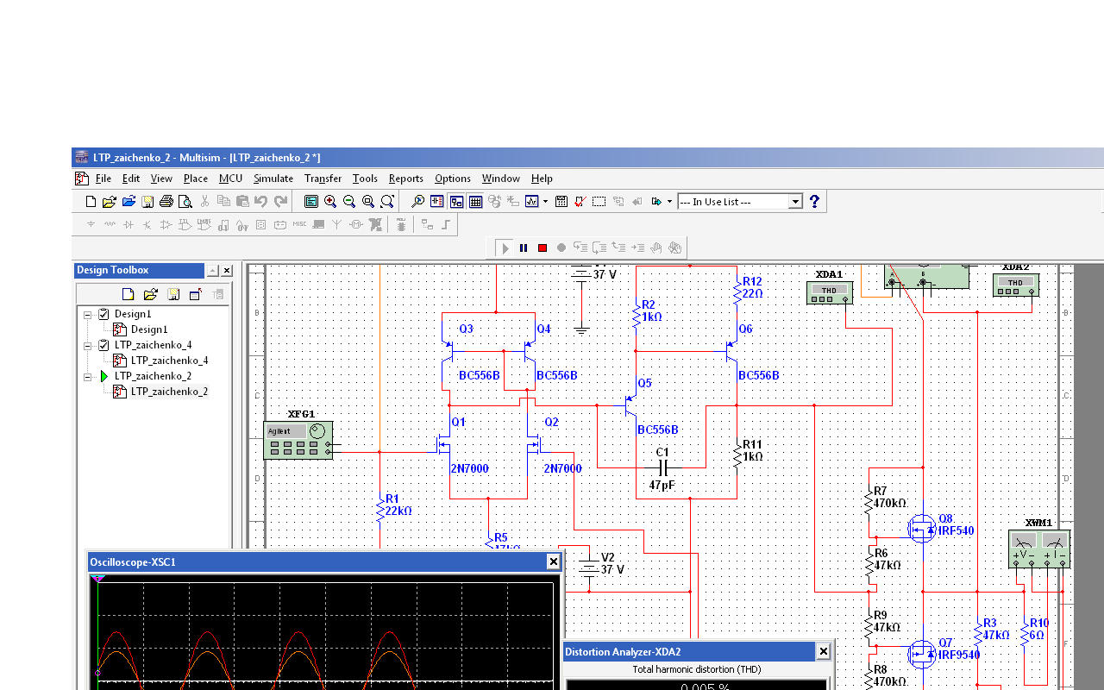Close the Design Toolbox panel
Viewport: 1104px width, 690px height.
tap(227, 271)
